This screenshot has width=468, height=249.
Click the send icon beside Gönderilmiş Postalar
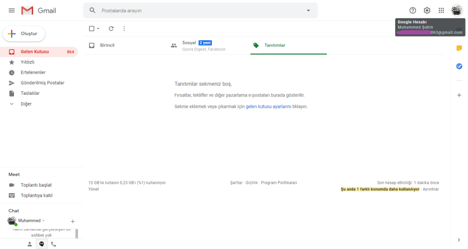tap(12, 83)
